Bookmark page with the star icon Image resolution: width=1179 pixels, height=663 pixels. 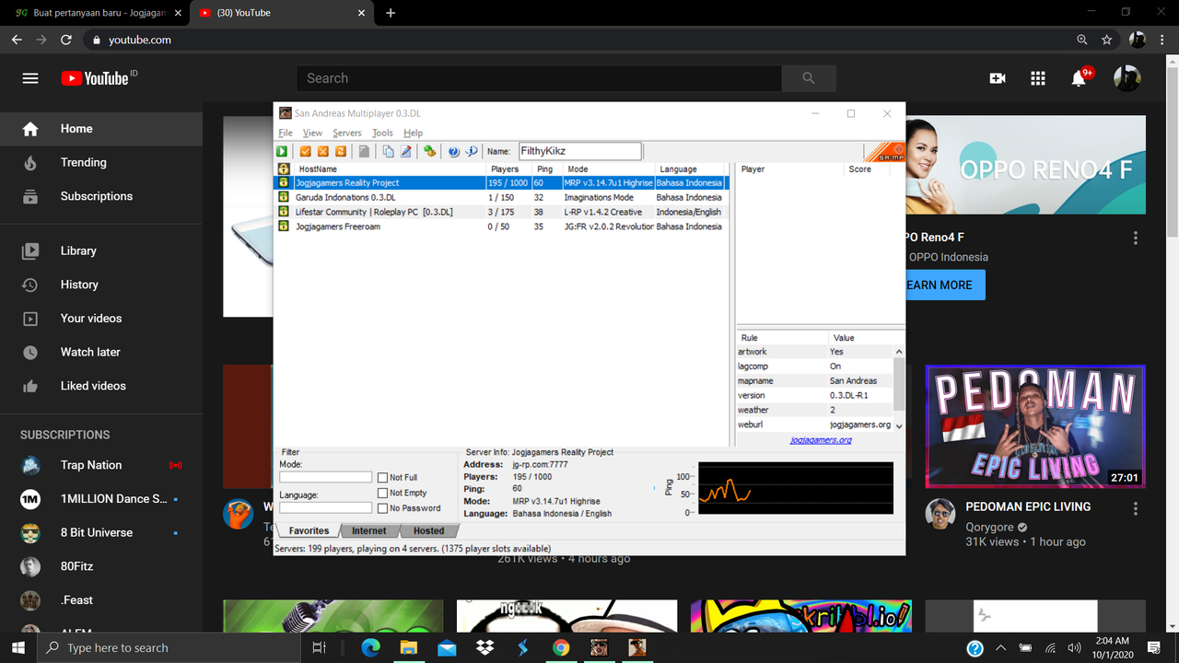(1107, 40)
